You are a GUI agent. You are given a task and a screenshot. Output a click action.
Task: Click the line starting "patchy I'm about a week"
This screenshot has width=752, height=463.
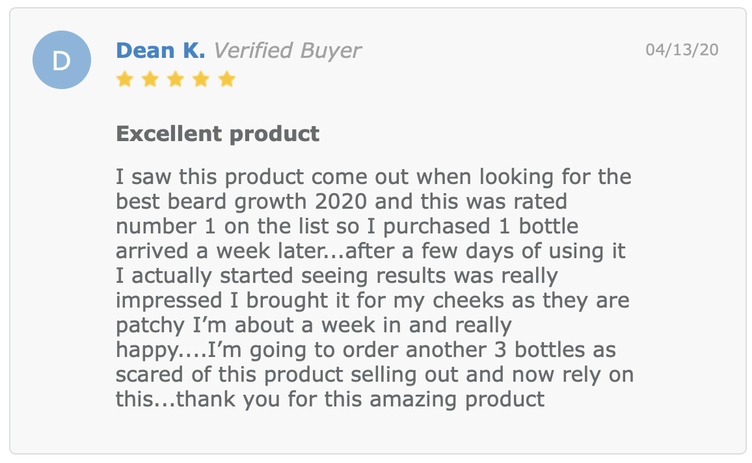[x=314, y=325]
